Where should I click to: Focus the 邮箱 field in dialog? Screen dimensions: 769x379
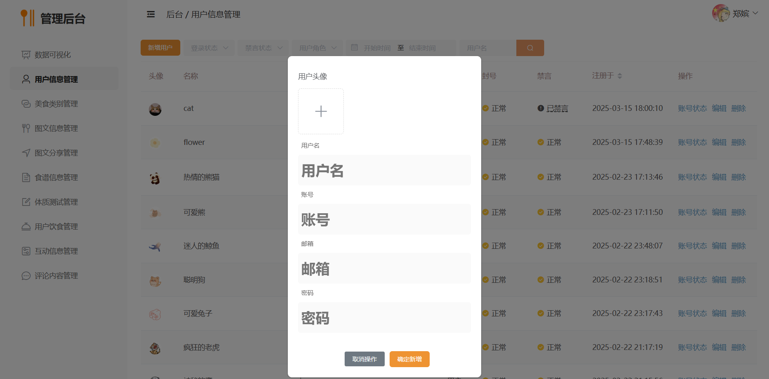(x=384, y=268)
